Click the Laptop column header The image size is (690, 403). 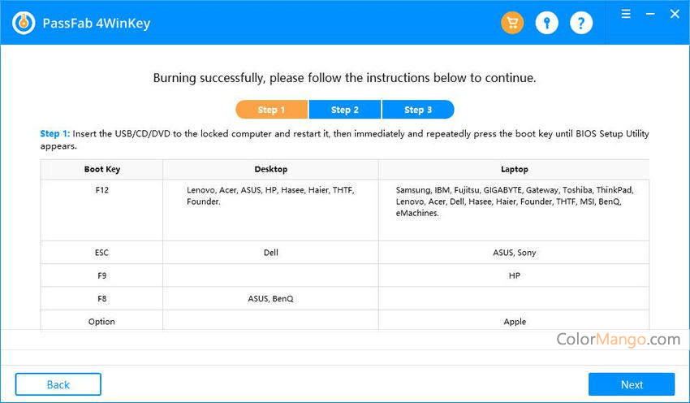click(x=514, y=170)
